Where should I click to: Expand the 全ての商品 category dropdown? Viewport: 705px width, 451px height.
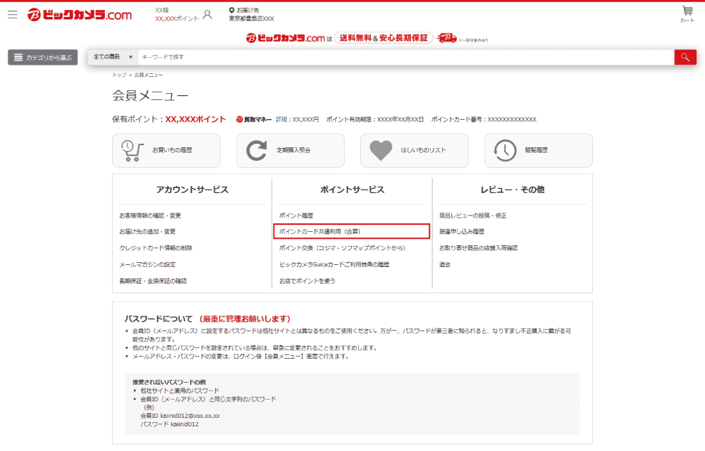(x=112, y=57)
